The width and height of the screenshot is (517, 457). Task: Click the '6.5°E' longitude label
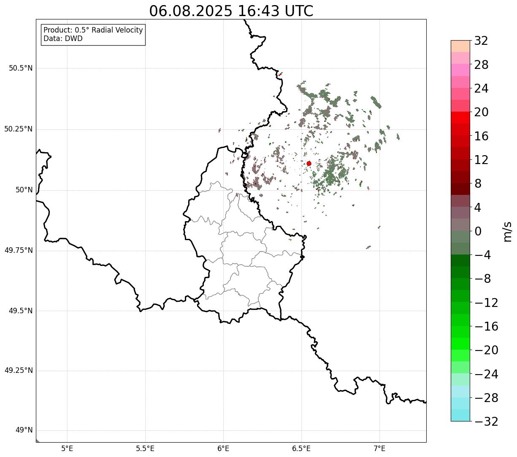[301, 449]
